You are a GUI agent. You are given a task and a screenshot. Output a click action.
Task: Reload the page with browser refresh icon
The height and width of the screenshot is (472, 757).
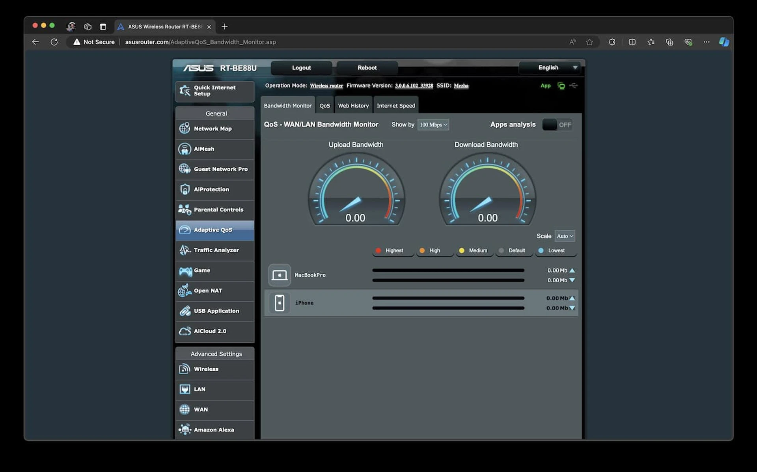(54, 42)
